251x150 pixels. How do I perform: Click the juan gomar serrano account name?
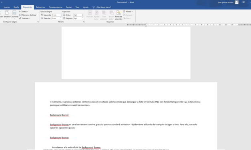click(x=225, y=2)
